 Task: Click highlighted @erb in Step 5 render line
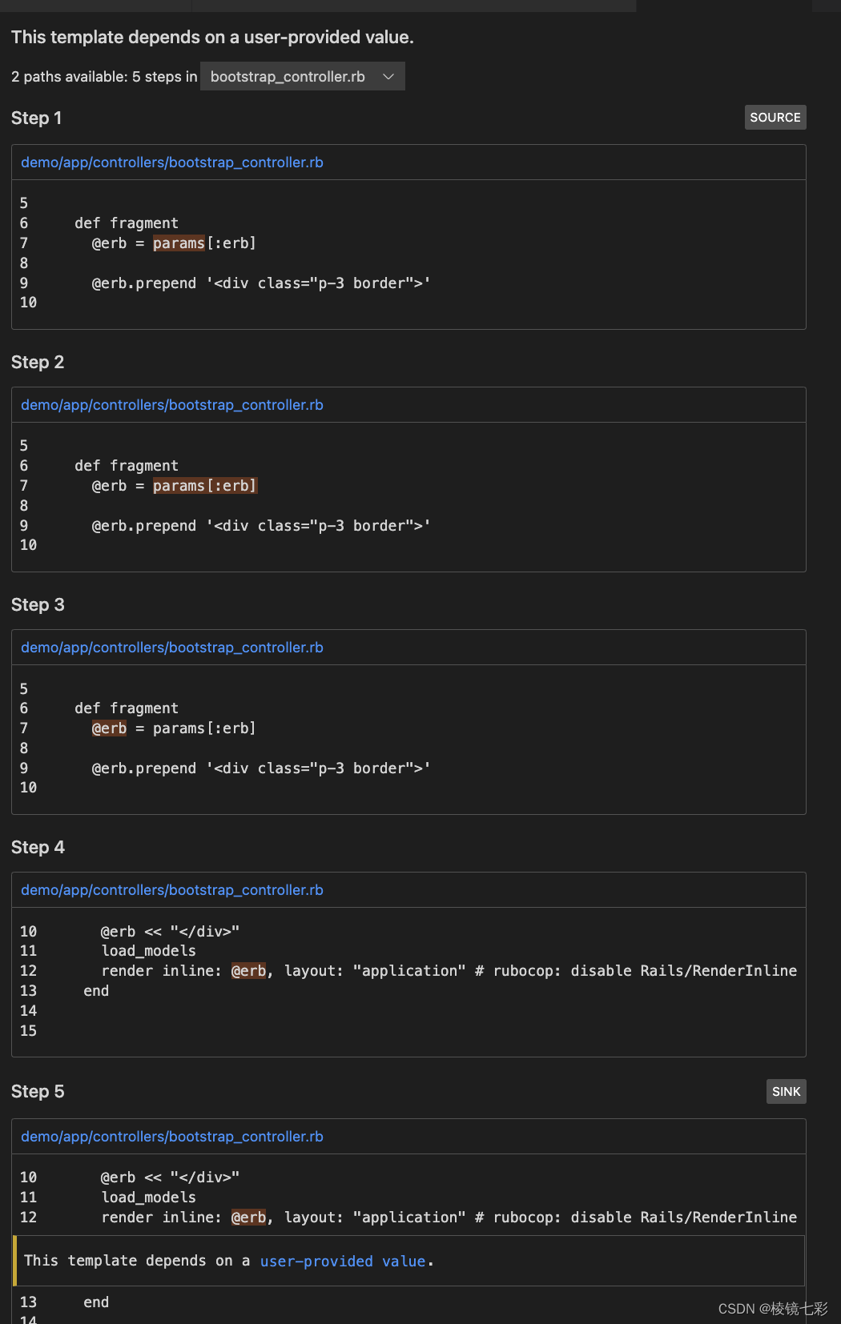tap(248, 1218)
